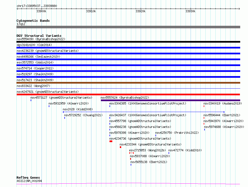The image size is (248, 187).
Task: Click the nsv519297 (Shaikh2009) label
Action: coord(35,74)
